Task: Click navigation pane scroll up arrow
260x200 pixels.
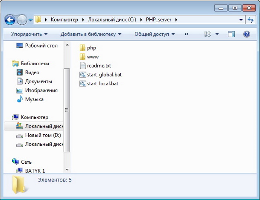Action: pyautogui.click(x=67, y=45)
